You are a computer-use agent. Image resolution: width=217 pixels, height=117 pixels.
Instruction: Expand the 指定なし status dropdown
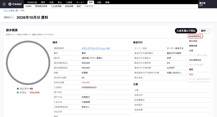[x=9, y=18]
